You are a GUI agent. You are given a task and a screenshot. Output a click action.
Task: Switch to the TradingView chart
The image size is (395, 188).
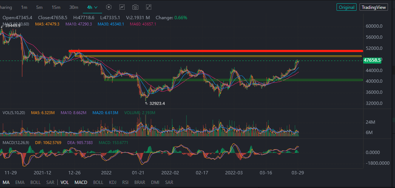[x=374, y=7]
